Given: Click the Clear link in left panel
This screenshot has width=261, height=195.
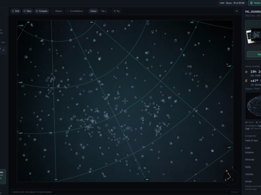Looking at the screenshot, I should 3,42.
